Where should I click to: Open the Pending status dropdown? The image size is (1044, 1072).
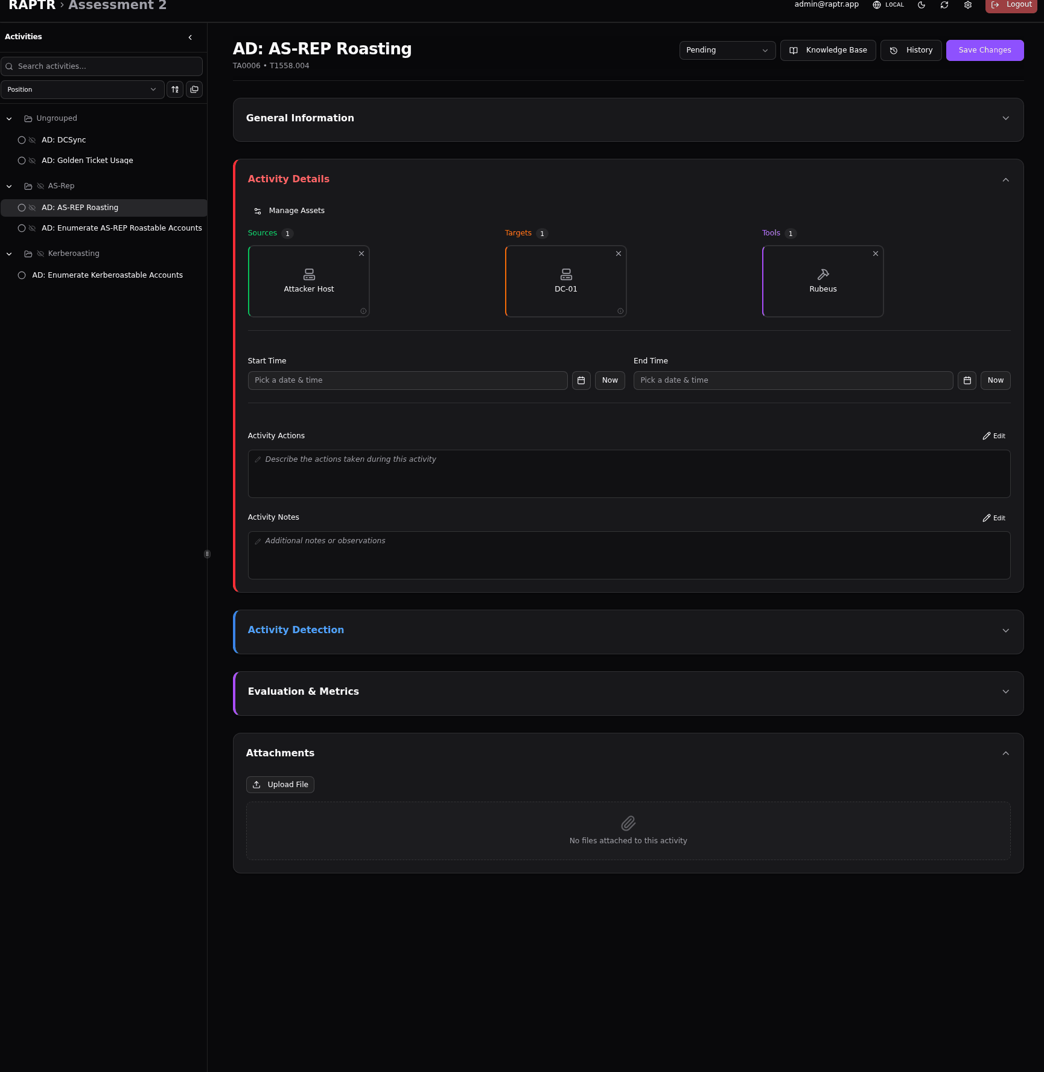(727, 50)
